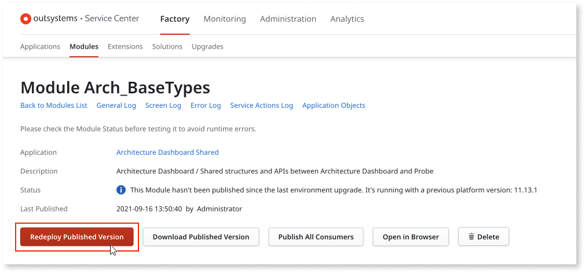The height and width of the screenshot is (273, 585).
Task: Open the Analytics menu
Action: pos(347,19)
